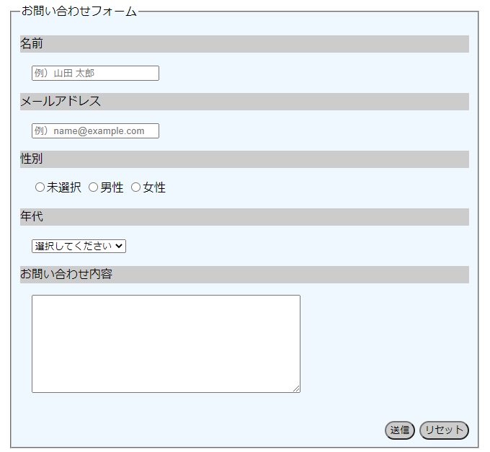Focus the メールアドレス input field
This screenshot has width=490, height=452.
[x=95, y=131]
